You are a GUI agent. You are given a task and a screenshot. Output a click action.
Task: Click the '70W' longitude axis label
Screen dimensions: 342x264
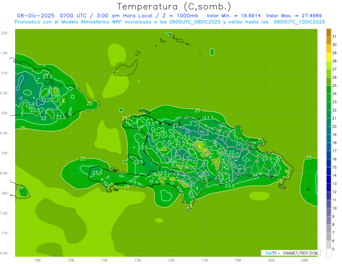pyautogui.click(x=238, y=260)
